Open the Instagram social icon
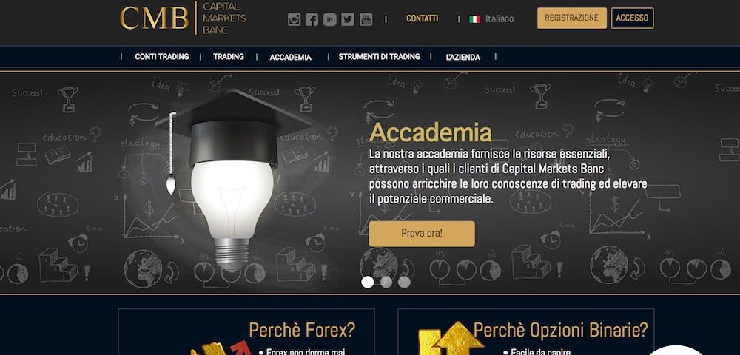 click(294, 19)
